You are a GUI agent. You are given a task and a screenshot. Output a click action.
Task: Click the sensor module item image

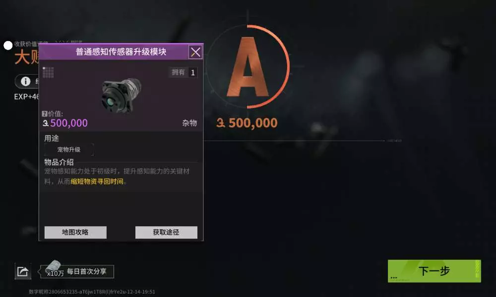point(121,96)
